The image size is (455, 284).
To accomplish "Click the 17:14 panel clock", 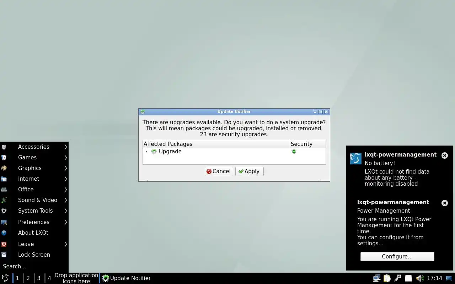I will pyautogui.click(x=434, y=278).
